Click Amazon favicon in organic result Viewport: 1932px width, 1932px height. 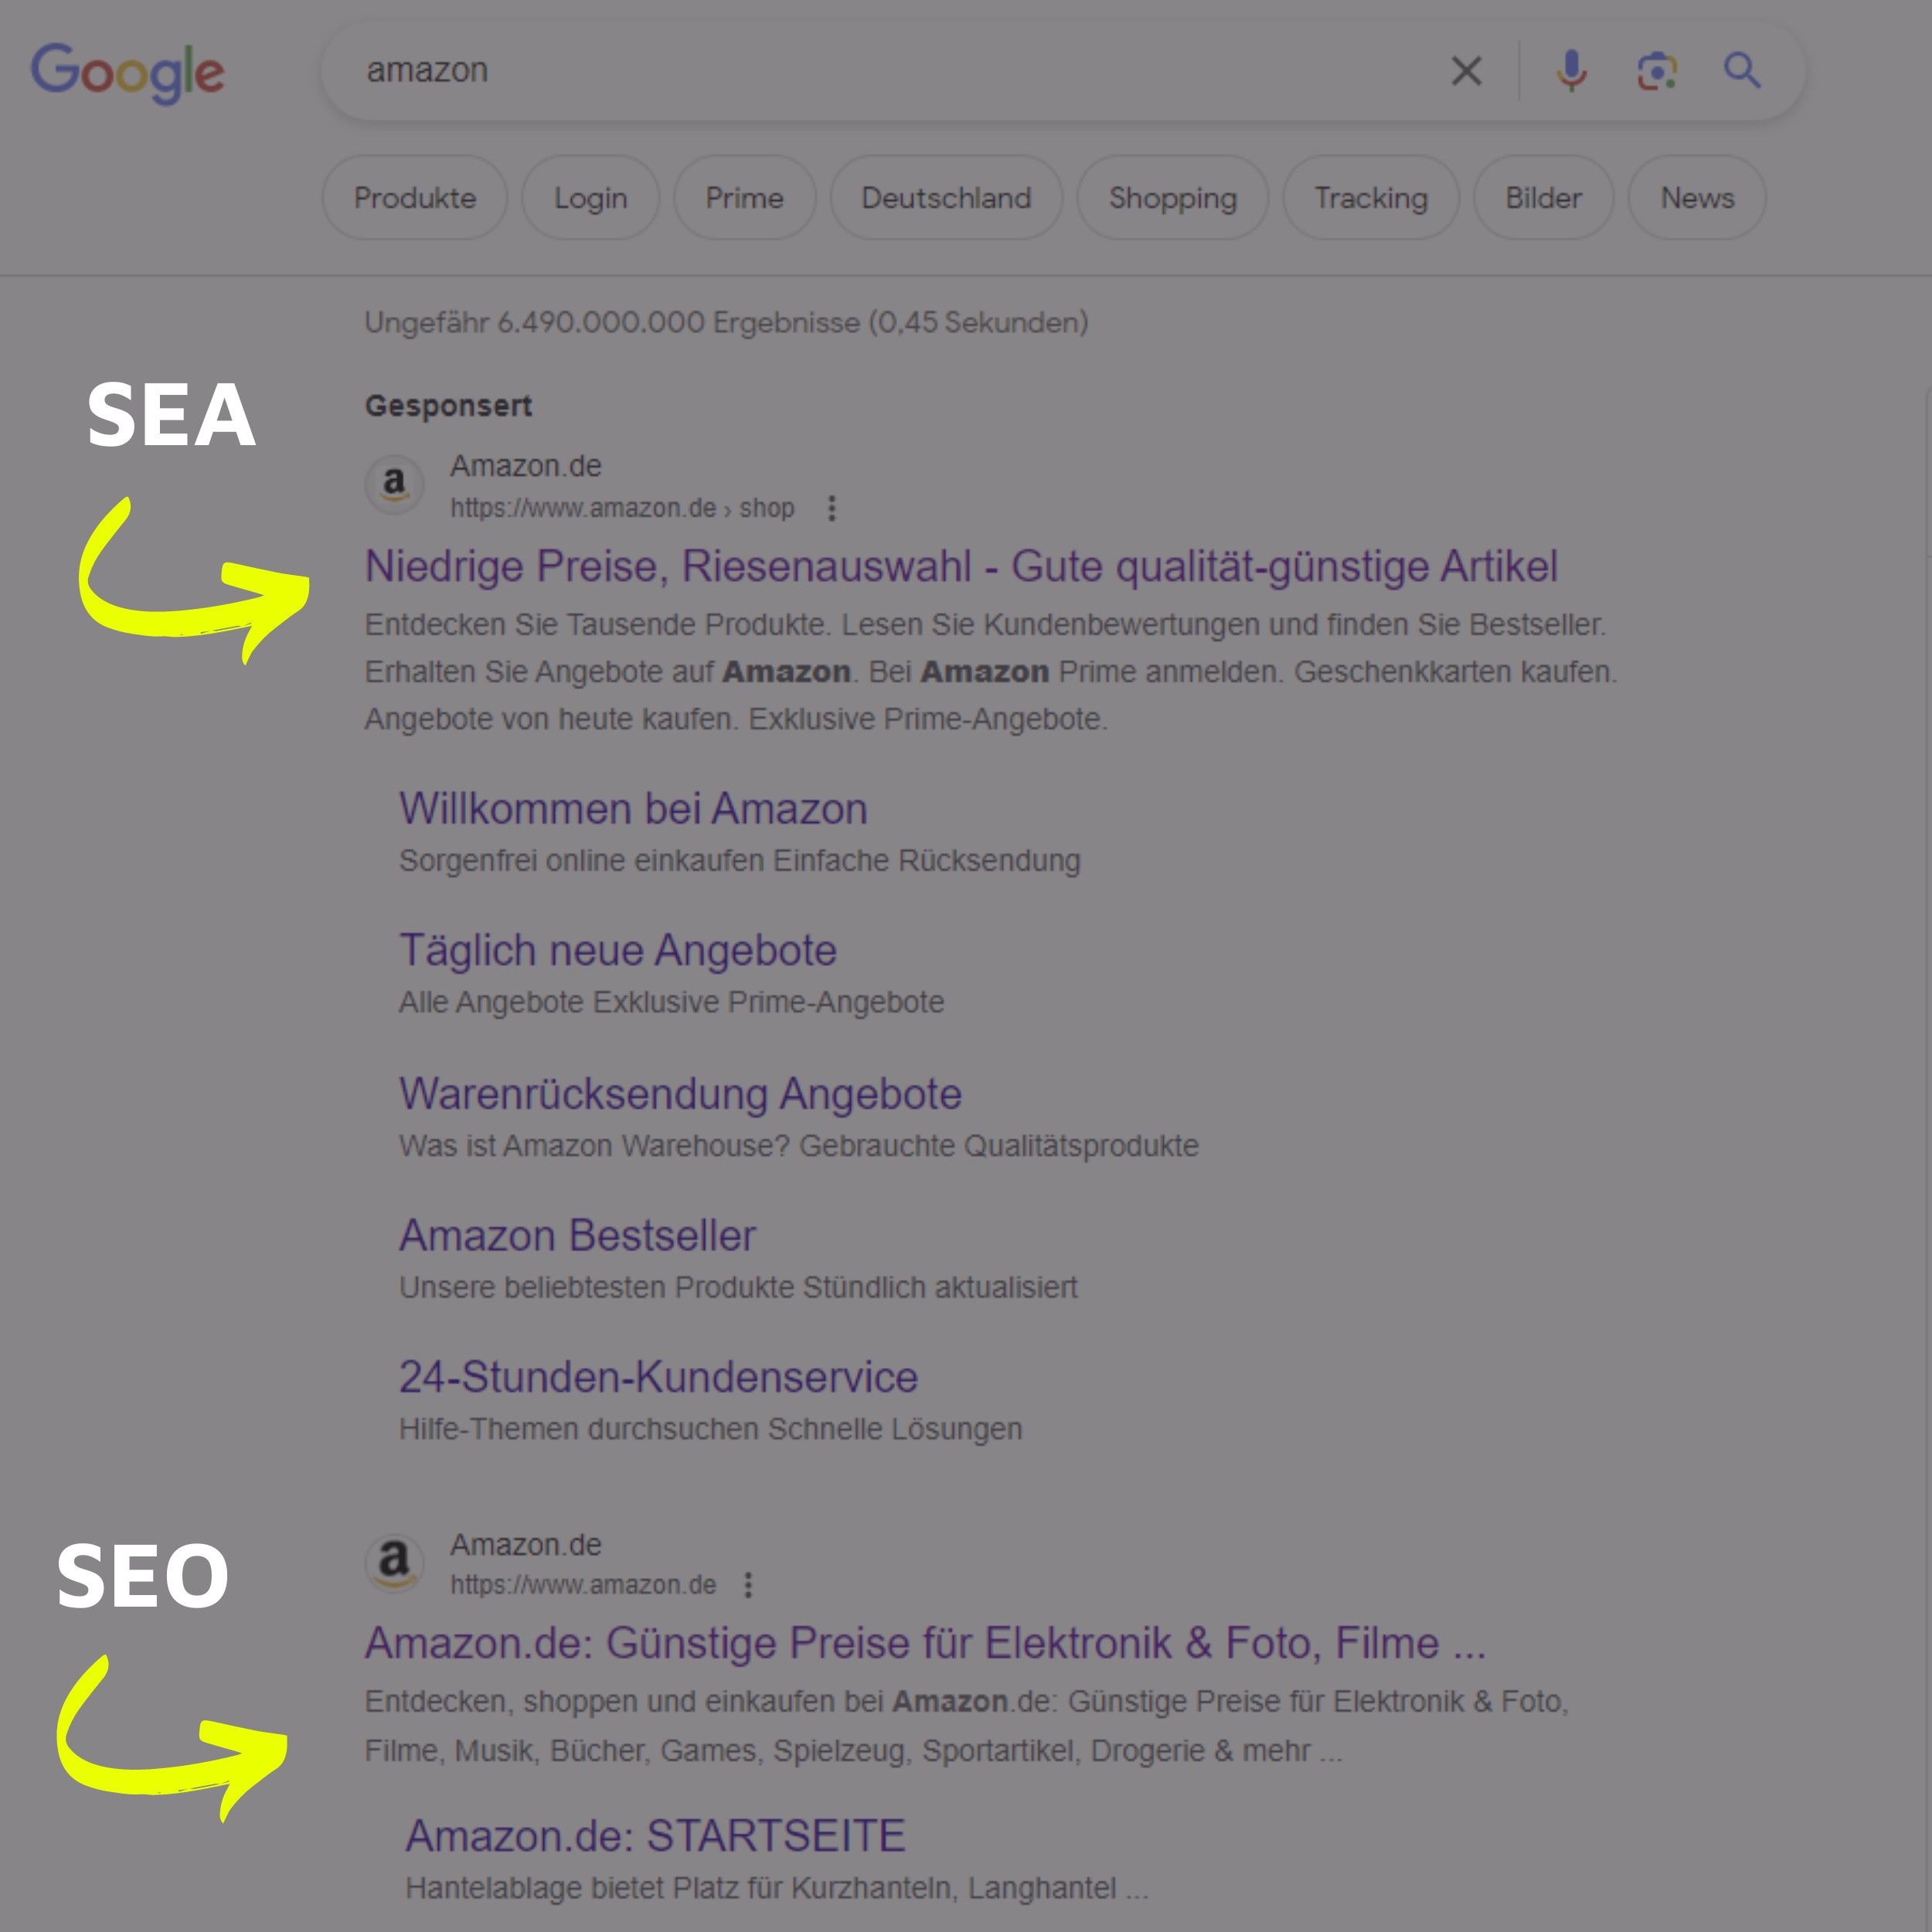pyautogui.click(x=395, y=1563)
